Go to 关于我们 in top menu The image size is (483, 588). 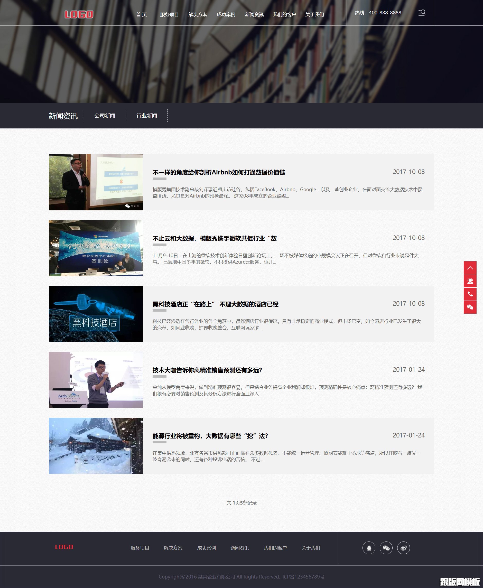point(314,14)
